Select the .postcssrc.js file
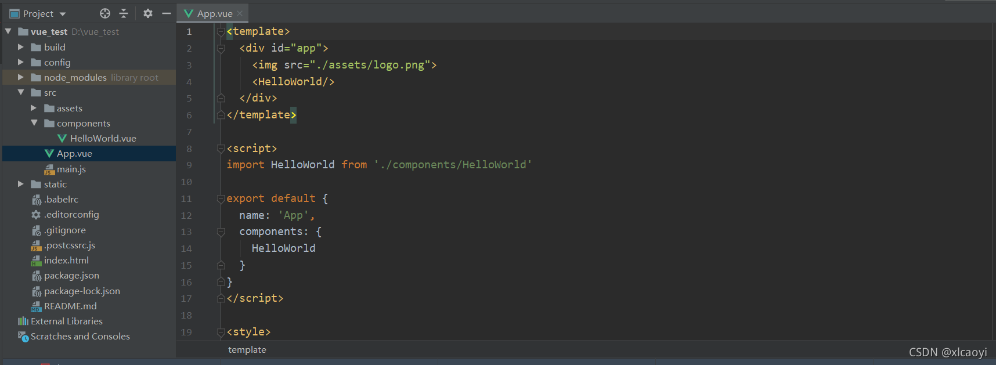 pos(70,245)
